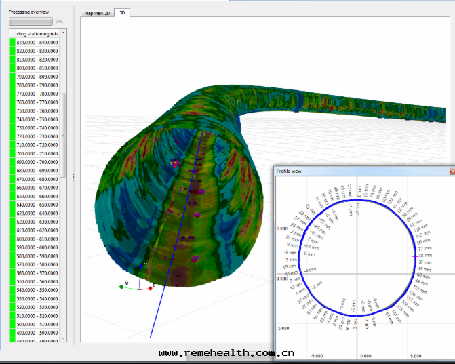
Task: Click the Processing overview progress bar
Action: pos(31,22)
